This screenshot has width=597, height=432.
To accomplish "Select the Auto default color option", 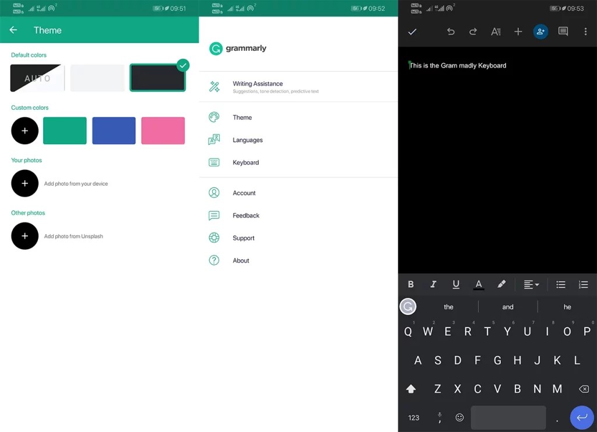I will [37, 78].
